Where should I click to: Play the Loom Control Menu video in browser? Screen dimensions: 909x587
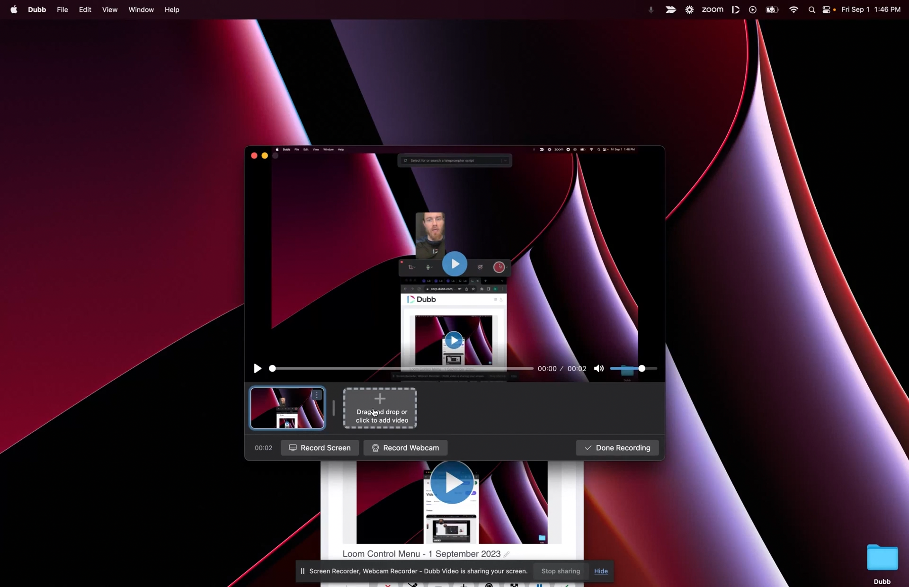click(x=452, y=482)
